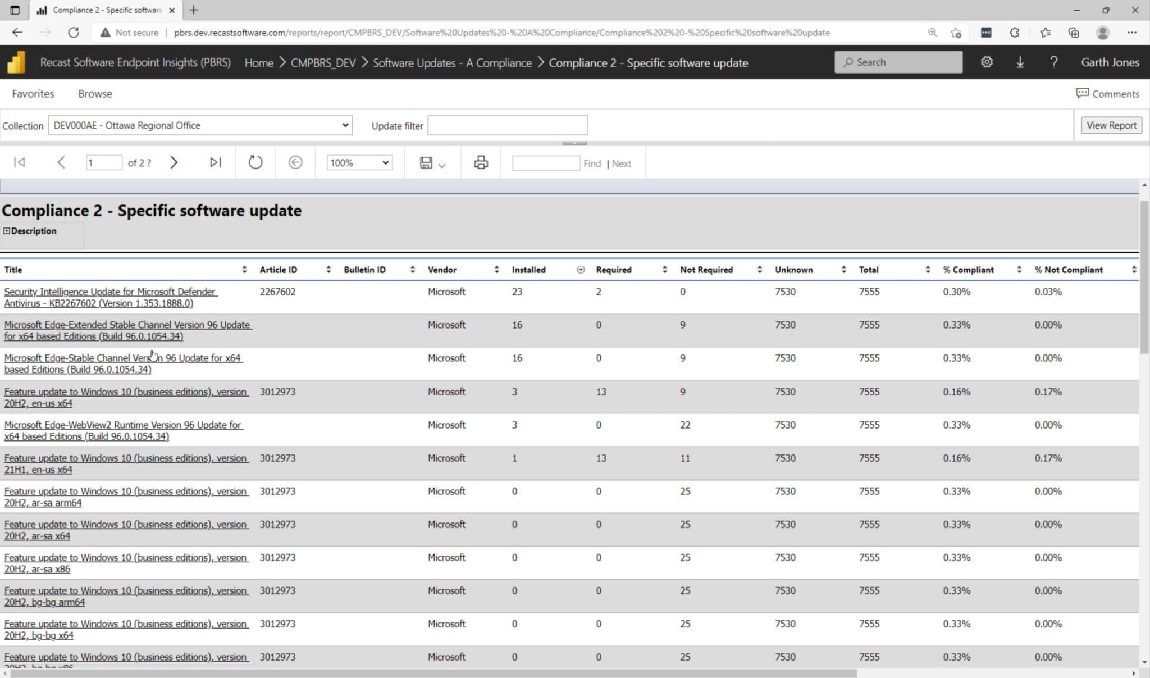Toggle sorting on the Title column
The width and height of the screenshot is (1150, 678).
245,270
